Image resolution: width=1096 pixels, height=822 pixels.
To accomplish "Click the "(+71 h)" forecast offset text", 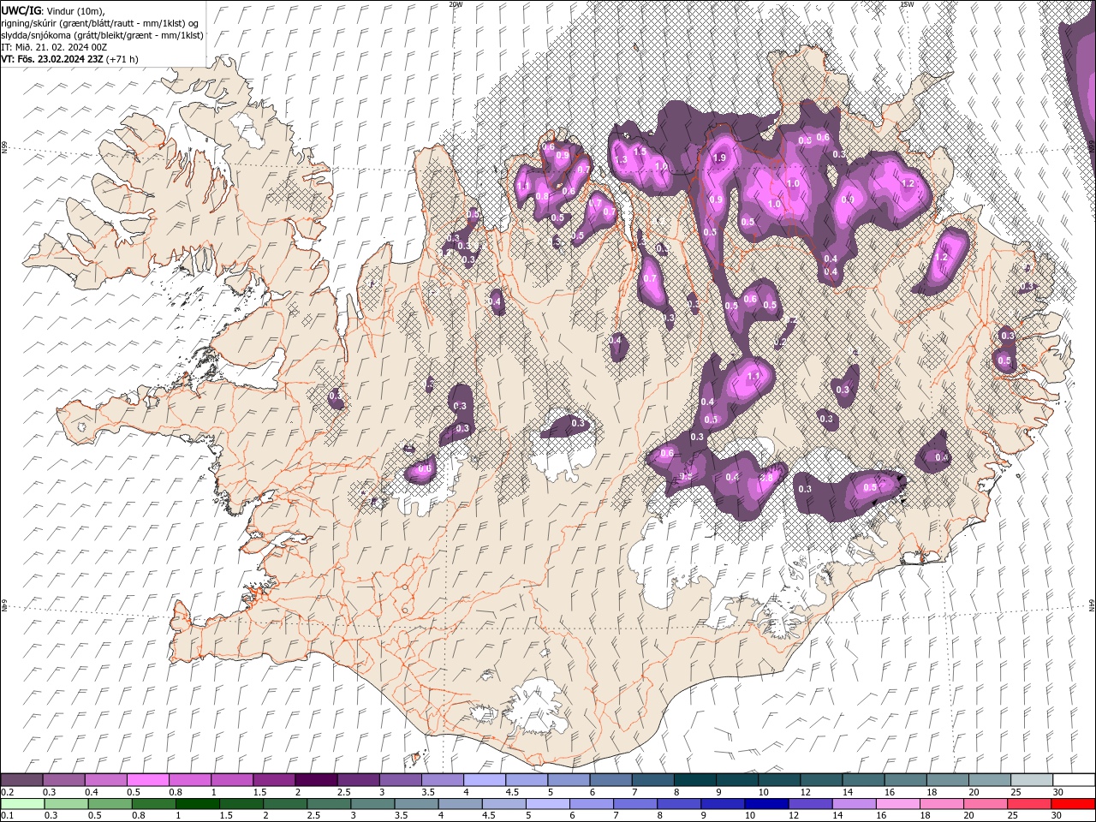I will 122,59.
